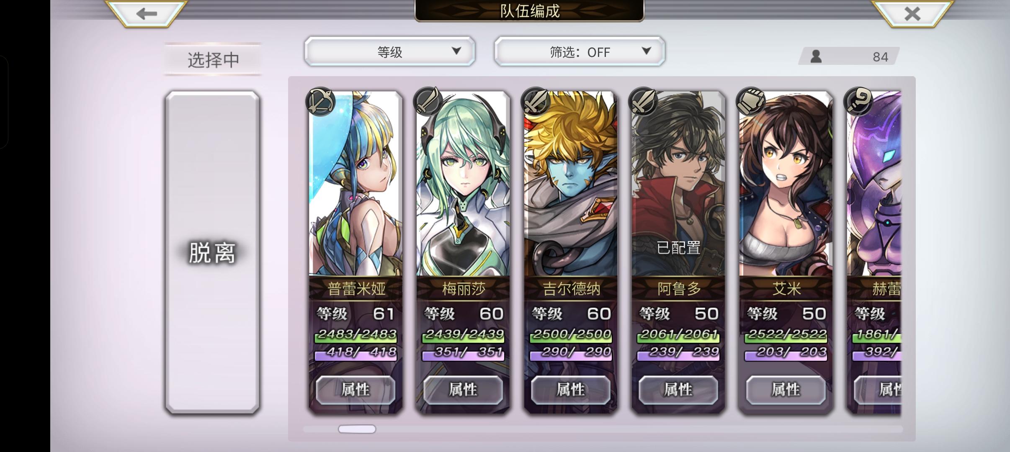The image size is (1010, 452).
Task: Open 属性 for 梅丽莎
Action: pos(463,390)
